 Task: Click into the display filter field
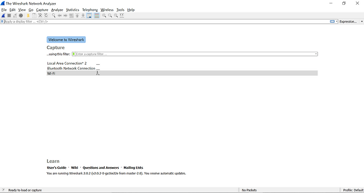coord(167,21)
